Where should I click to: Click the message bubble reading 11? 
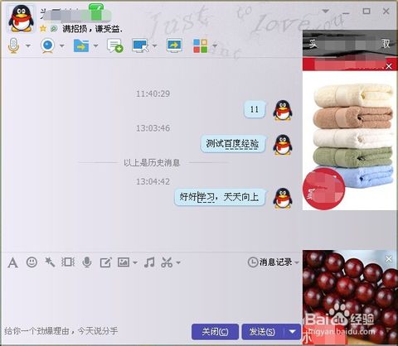click(255, 109)
